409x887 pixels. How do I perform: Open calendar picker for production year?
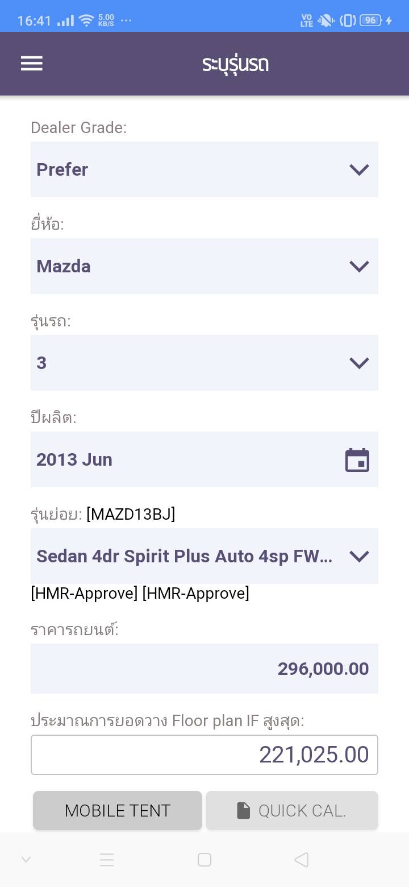pyautogui.click(x=357, y=460)
